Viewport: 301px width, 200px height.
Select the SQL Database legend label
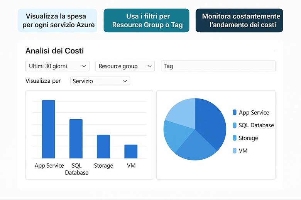[256, 125]
